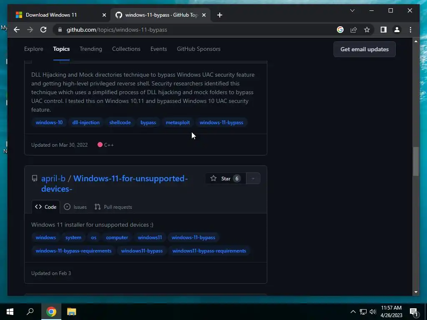
Task: Click the address bar URL
Action: pyautogui.click(x=117, y=30)
